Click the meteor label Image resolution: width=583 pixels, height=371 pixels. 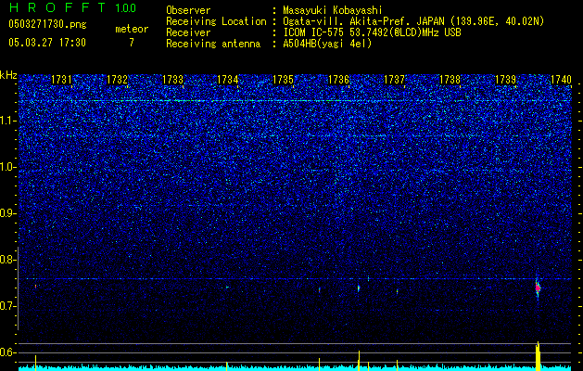(132, 29)
